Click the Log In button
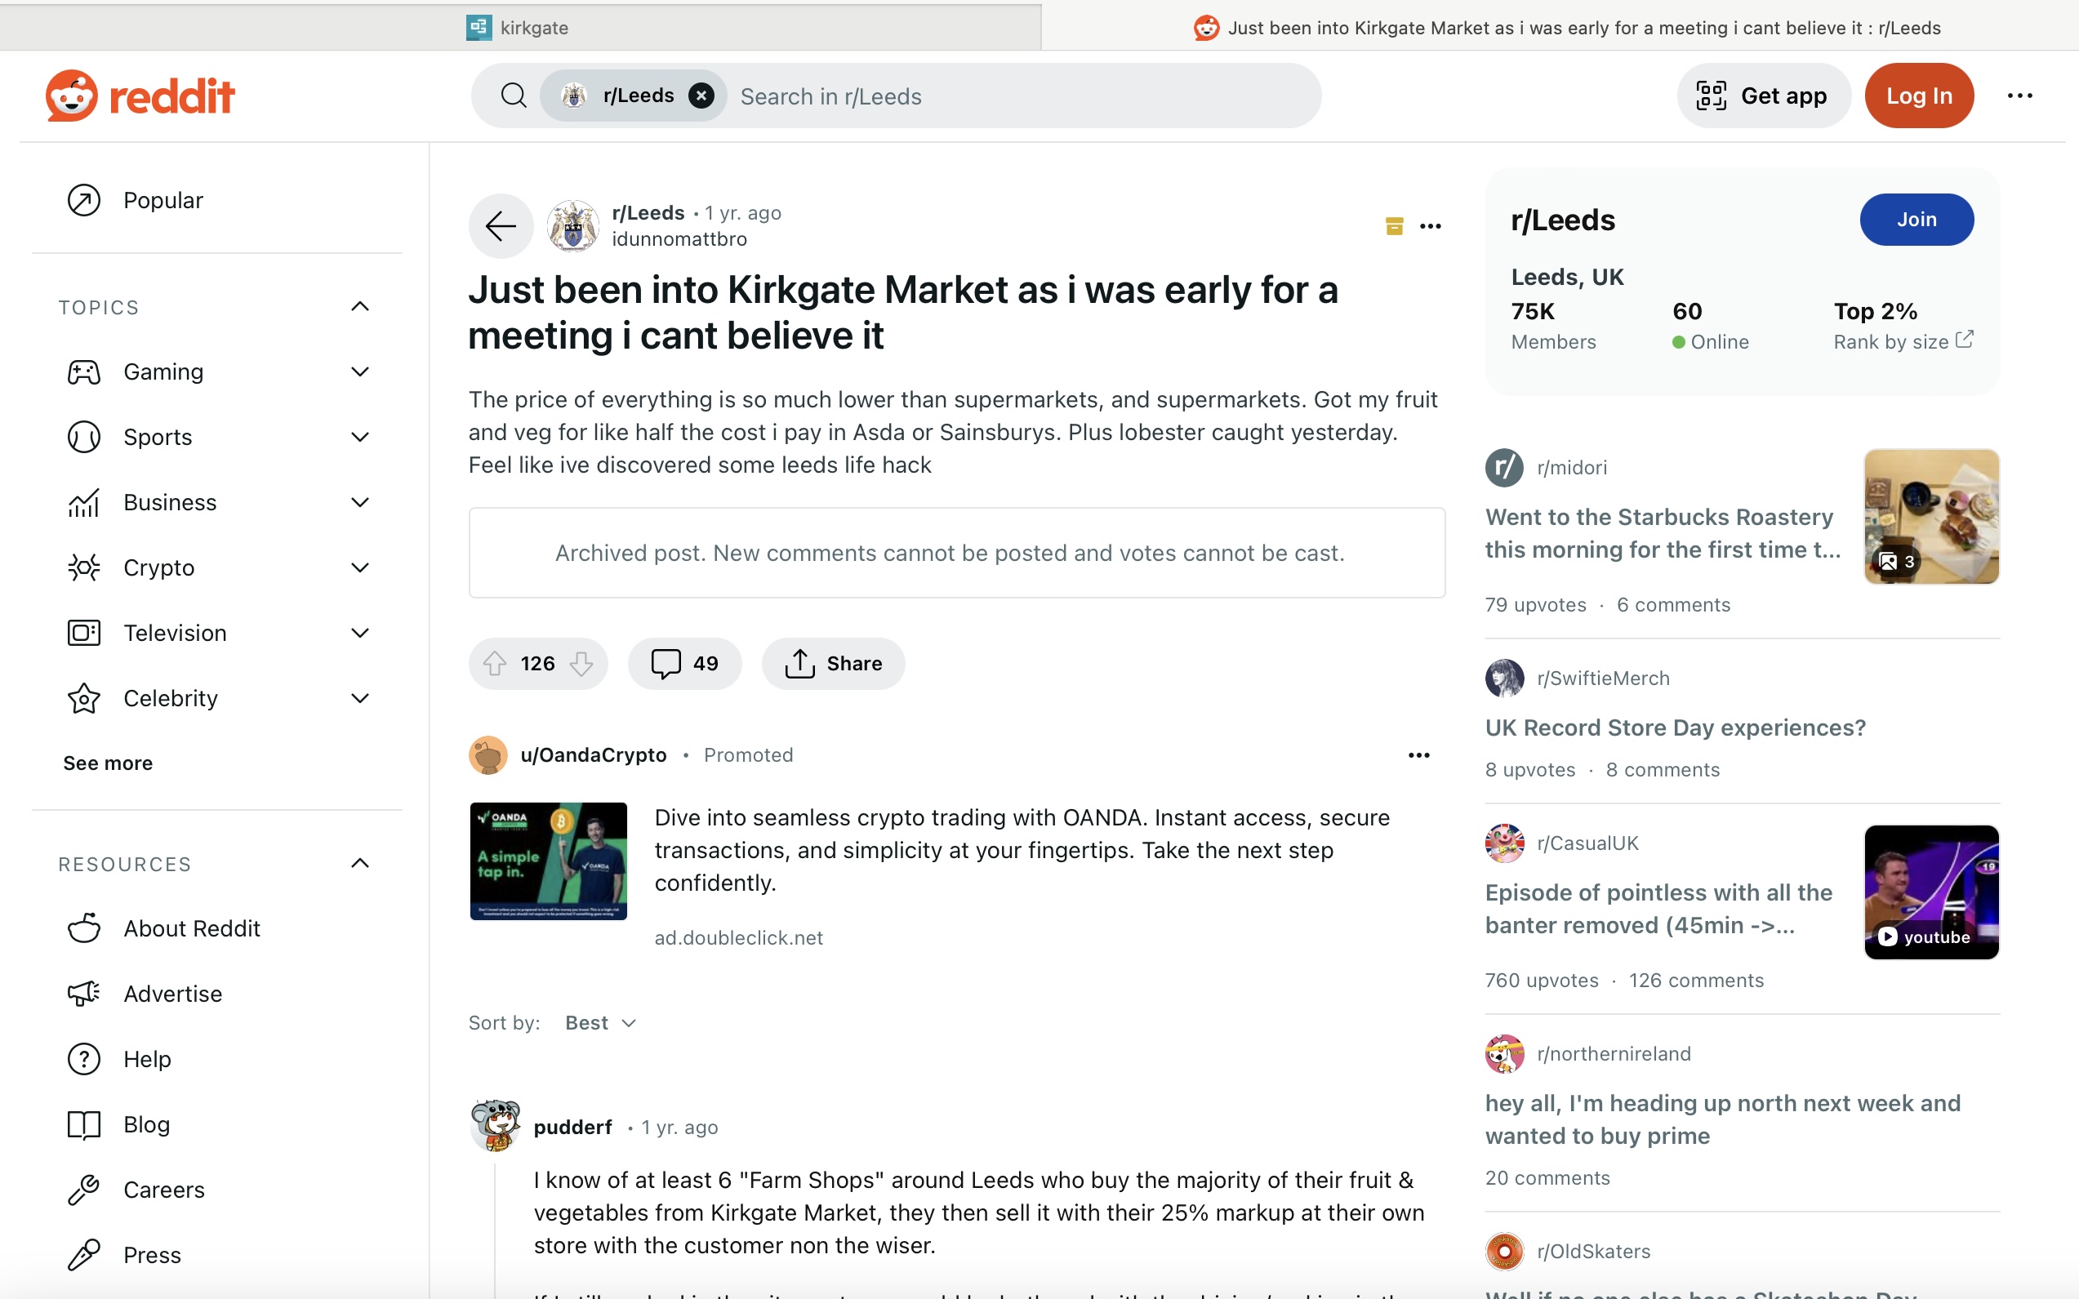This screenshot has height=1299, width=2079. [x=1918, y=96]
